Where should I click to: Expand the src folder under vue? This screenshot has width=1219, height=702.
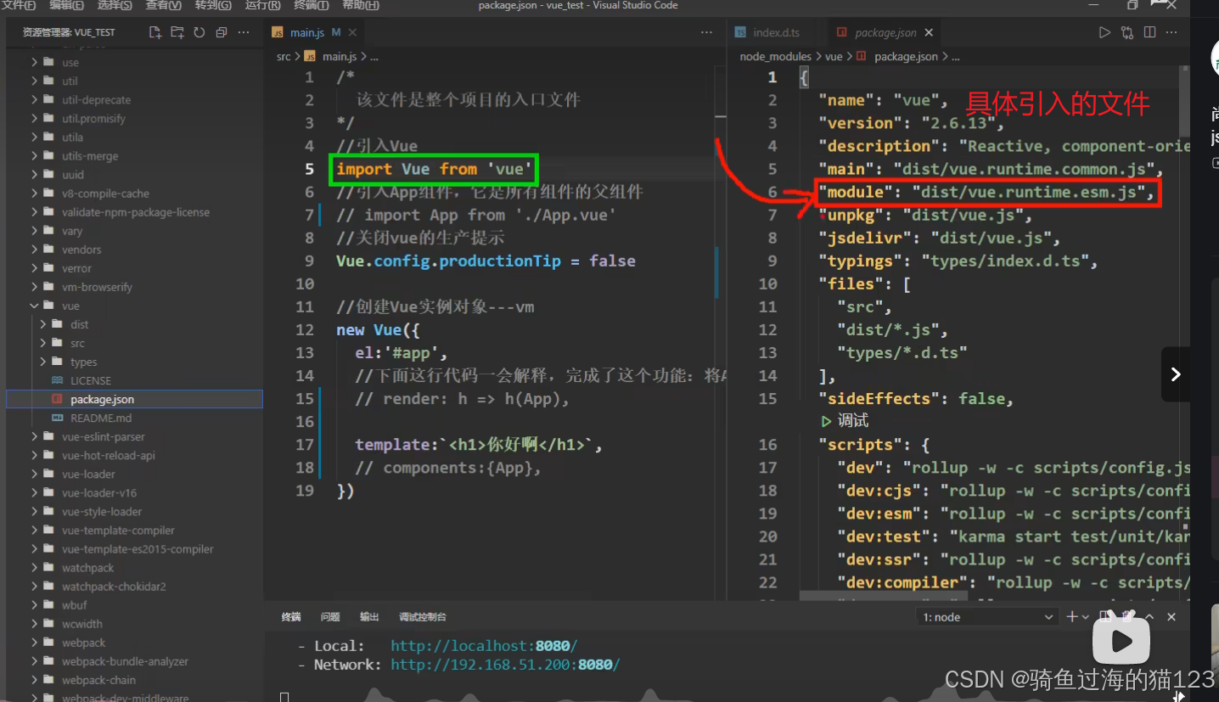tap(43, 343)
